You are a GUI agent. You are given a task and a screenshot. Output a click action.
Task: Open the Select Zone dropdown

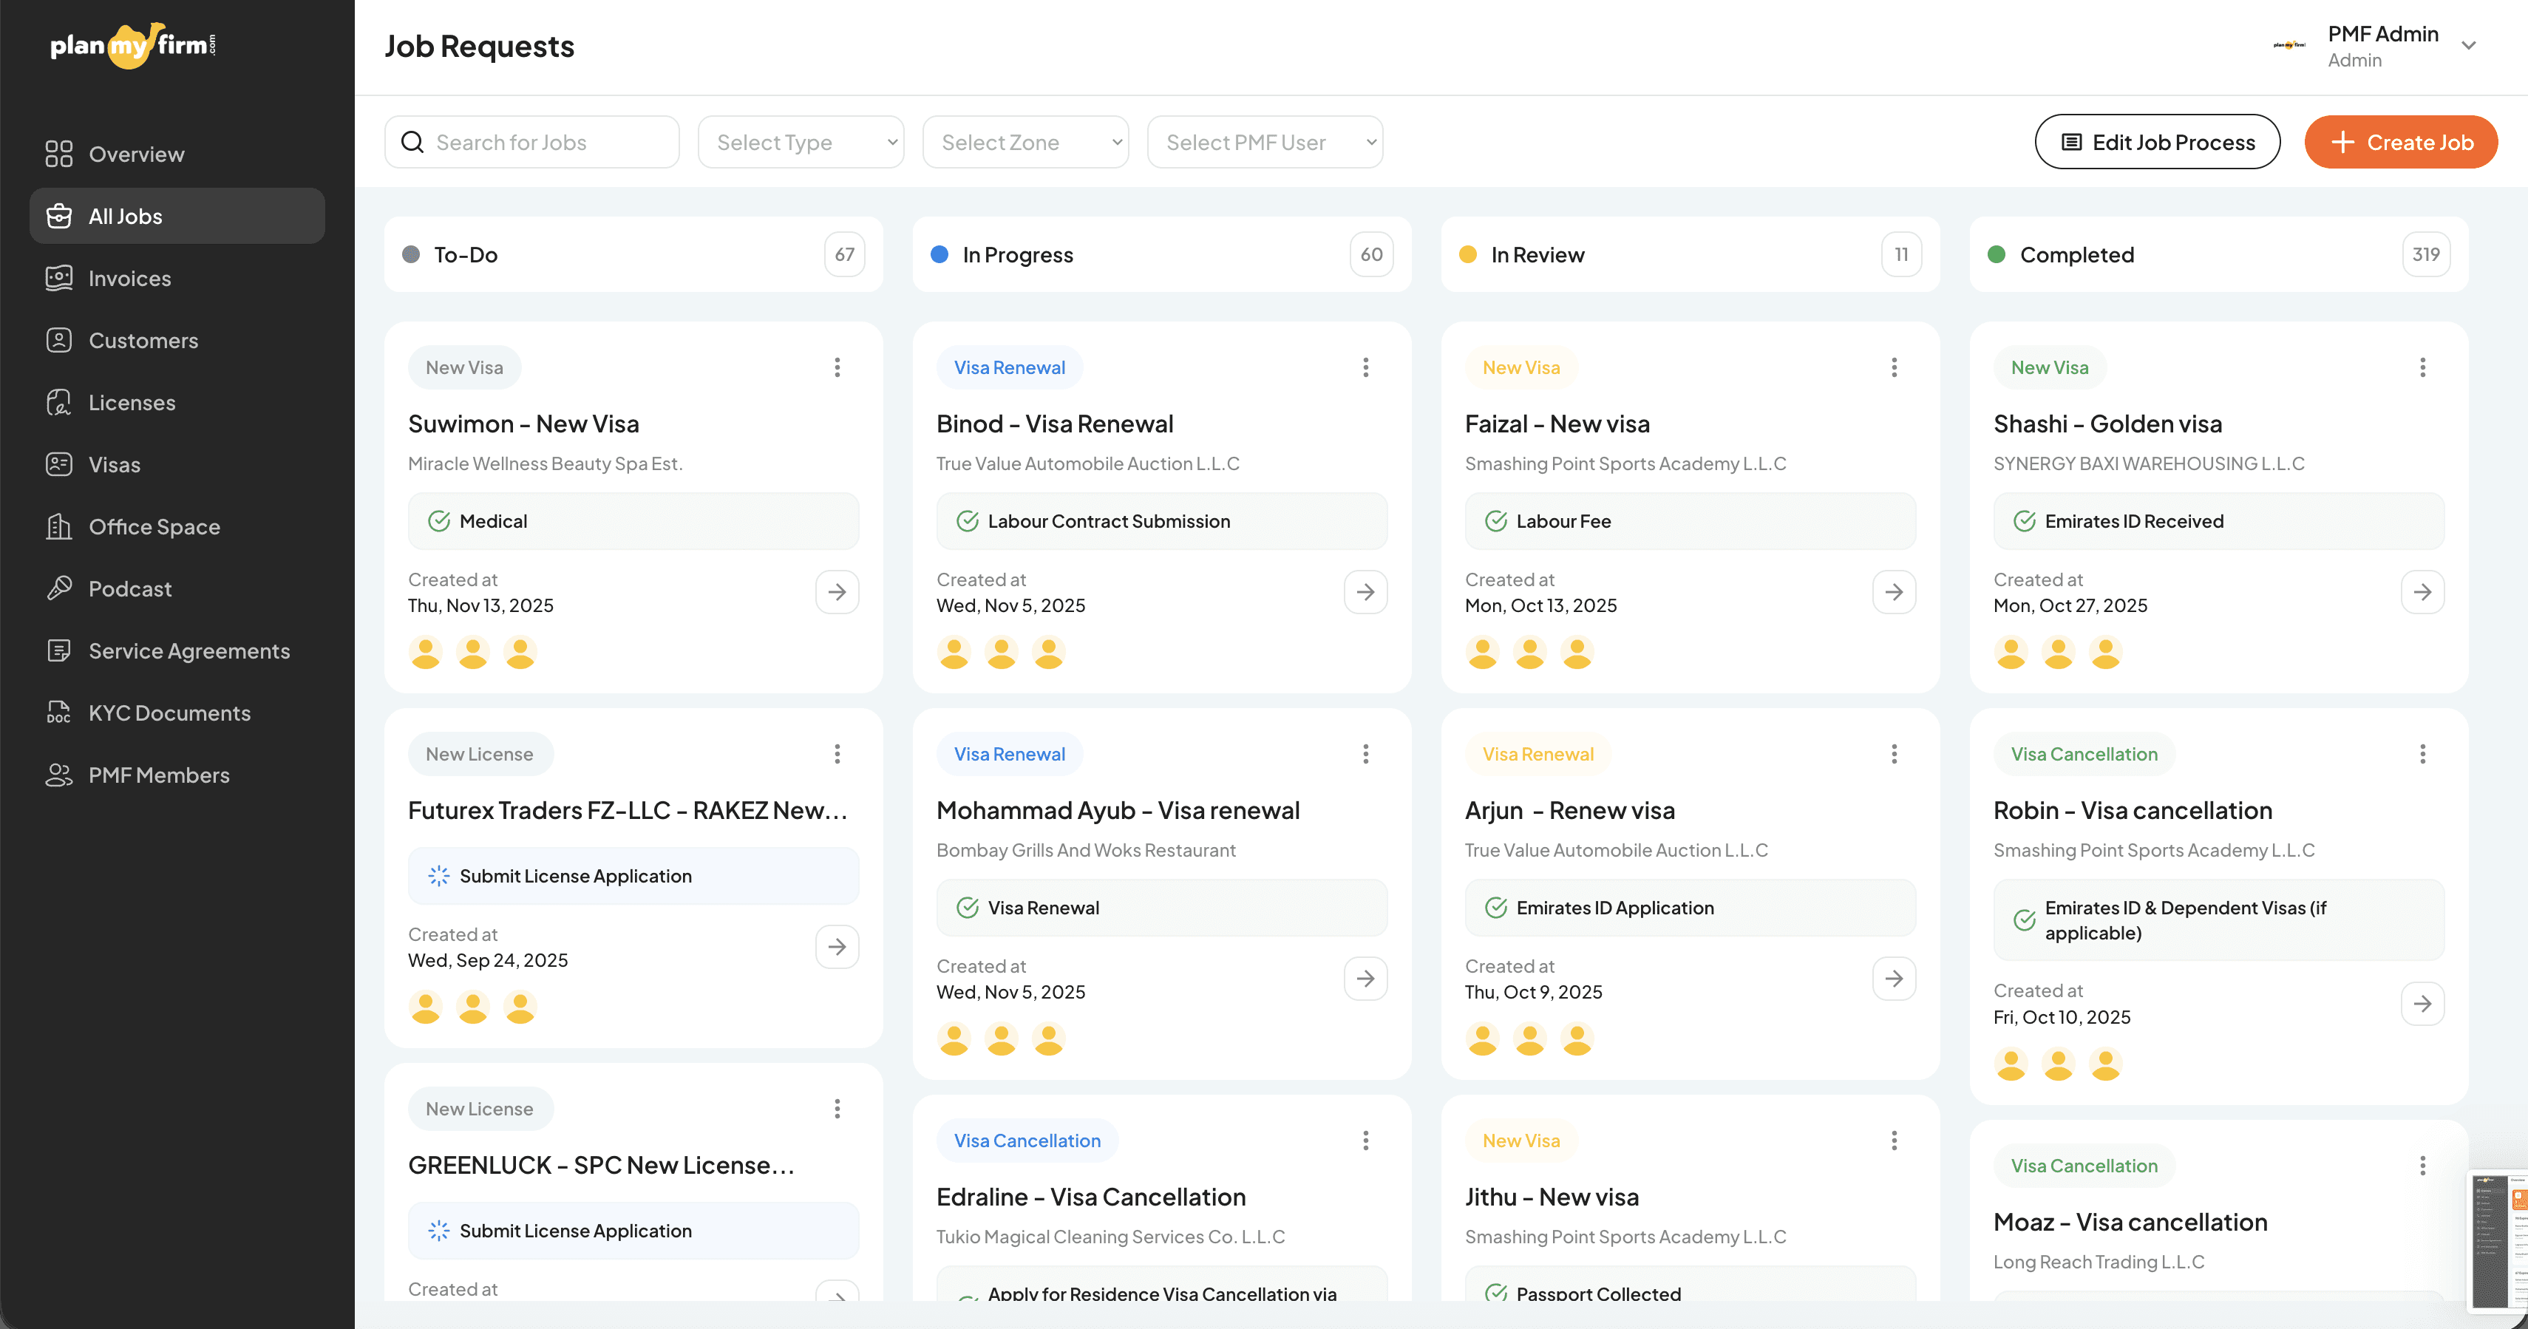1025,143
